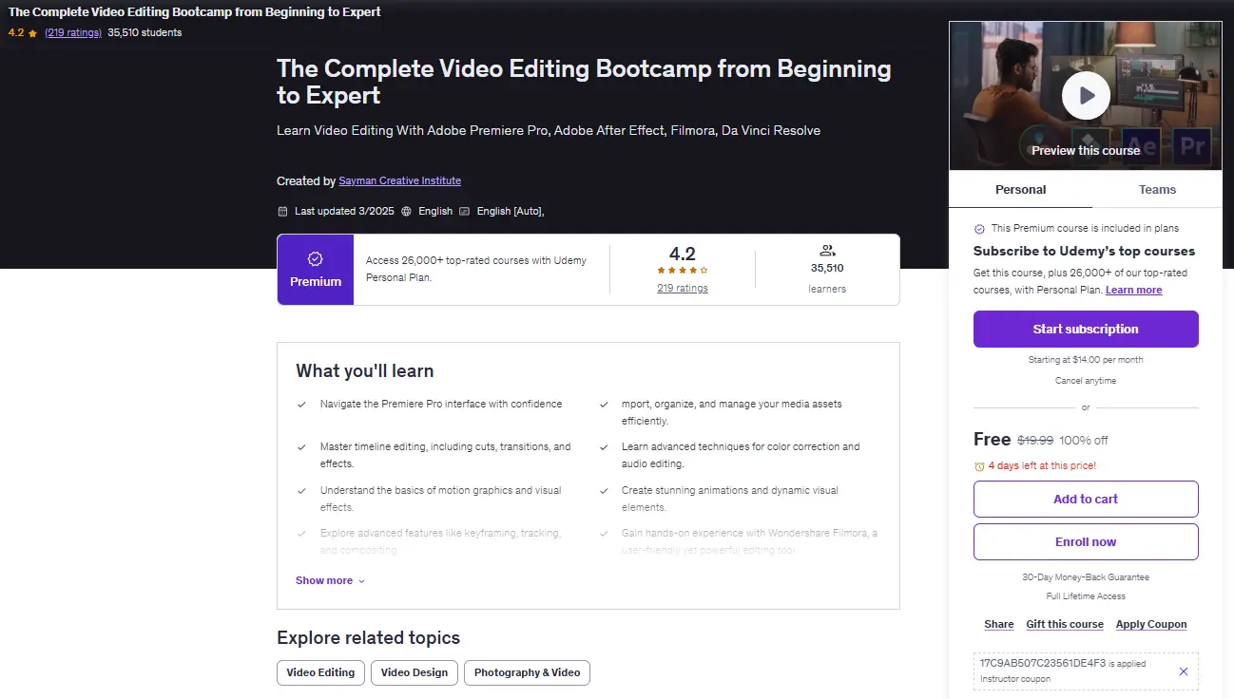This screenshot has width=1234, height=699.
Task: Click the 'mport, organize, and manage your media assets' objective
Action: [x=732, y=412]
